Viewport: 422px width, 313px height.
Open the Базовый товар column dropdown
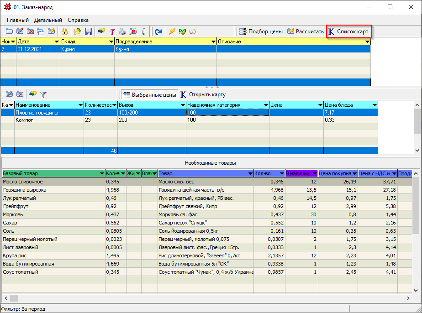coord(102,173)
